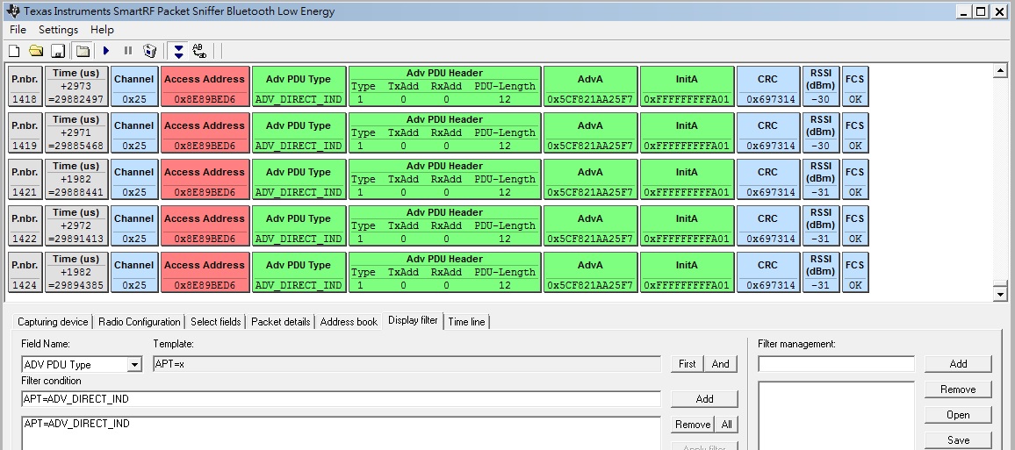Open the File menu
The height and width of the screenshot is (450, 1015).
click(x=18, y=30)
